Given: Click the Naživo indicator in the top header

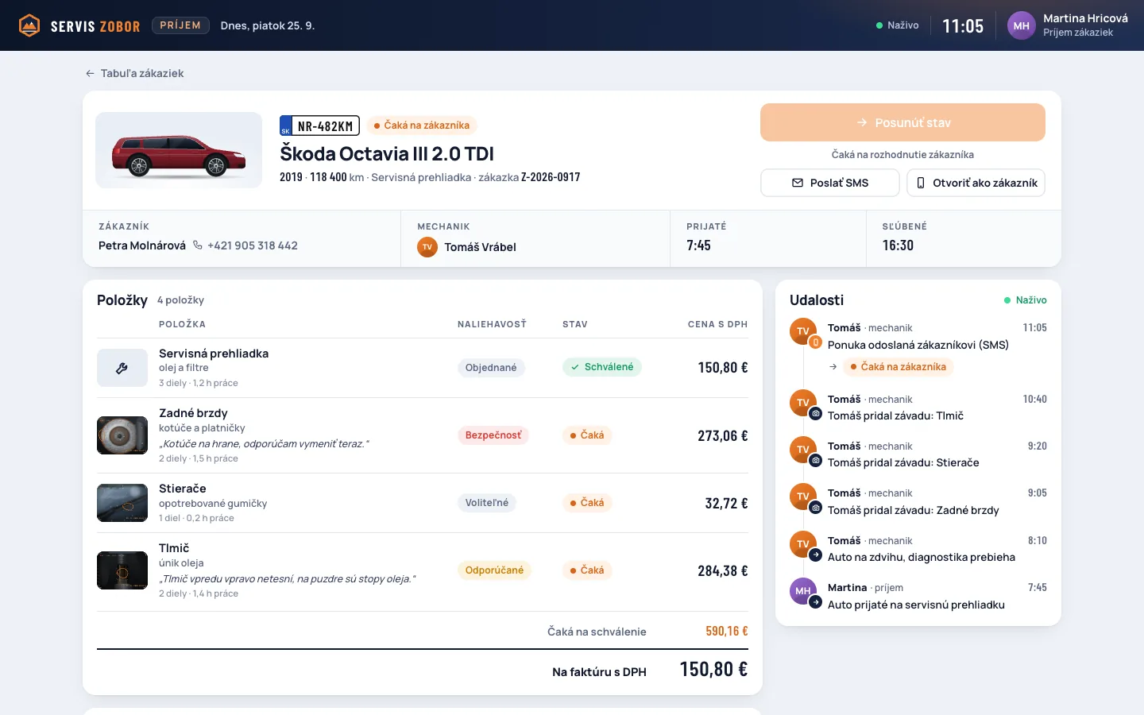Looking at the screenshot, I should tap(898, 25).
